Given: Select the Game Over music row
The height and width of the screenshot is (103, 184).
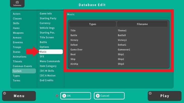Looking at the screenshot, I should tap(118, 49).
